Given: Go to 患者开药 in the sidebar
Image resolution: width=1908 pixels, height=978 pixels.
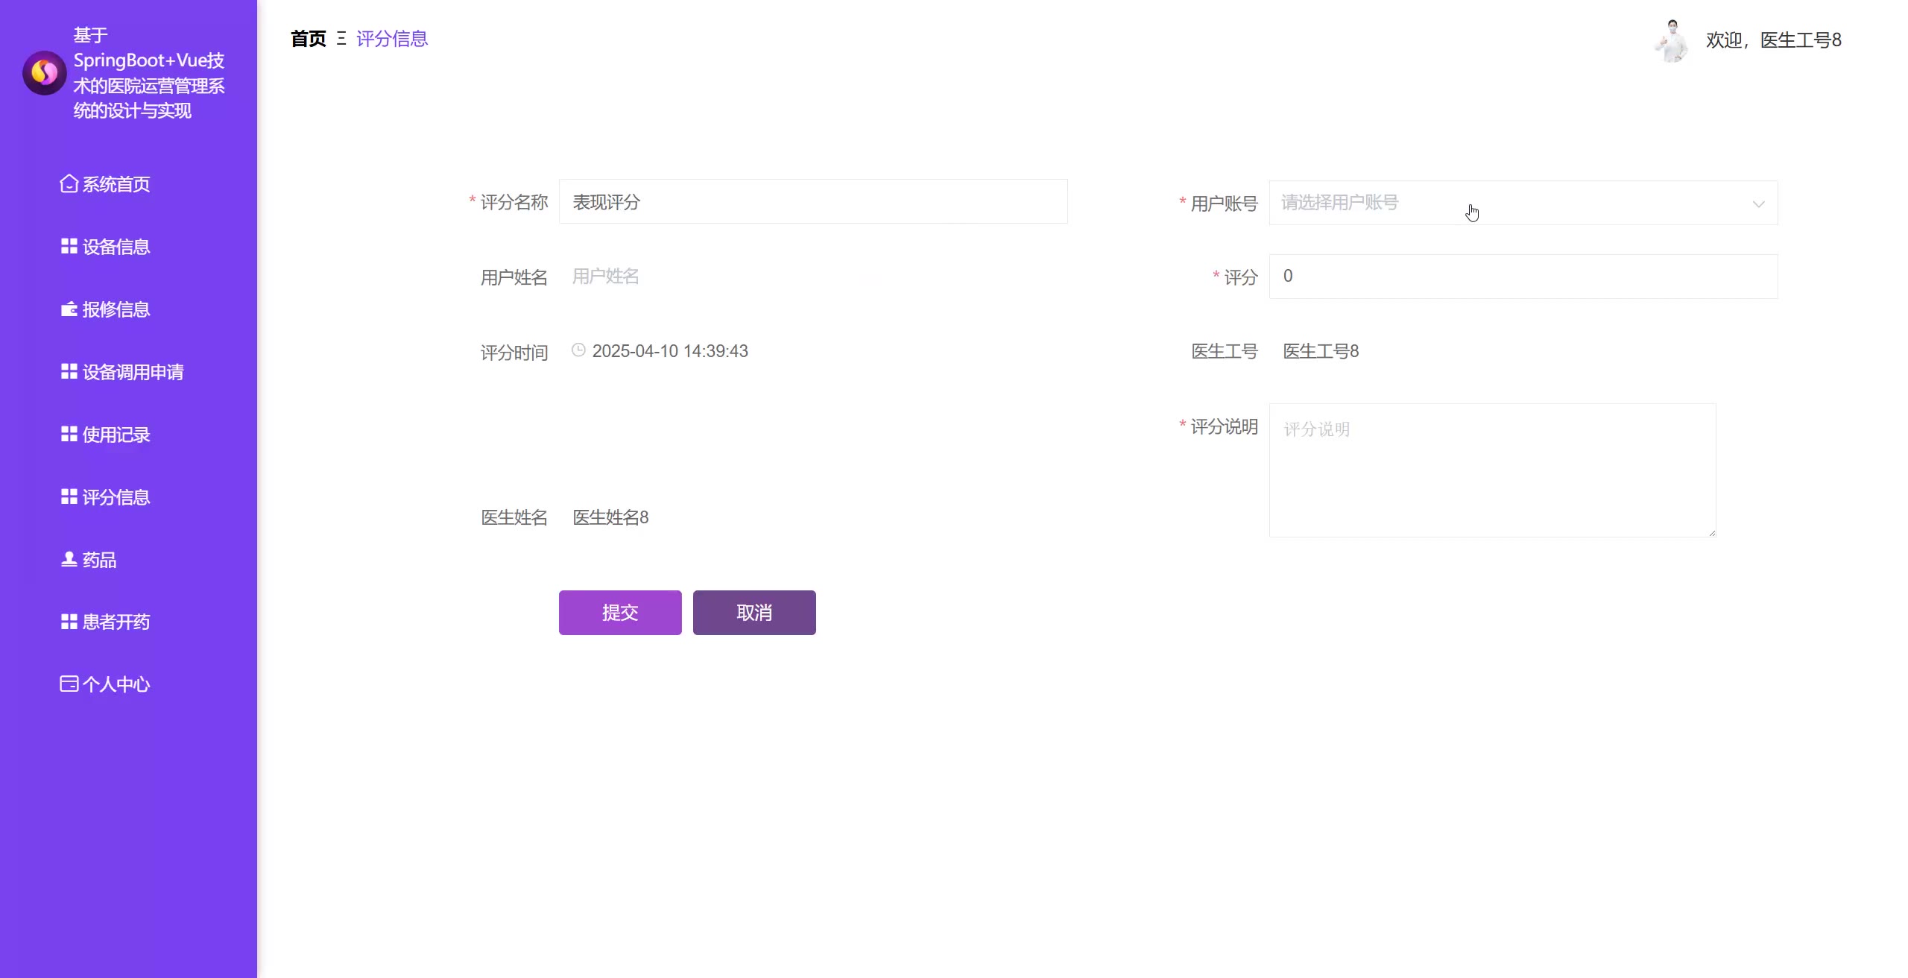Looking at the screenshot, I should point(116,622).
